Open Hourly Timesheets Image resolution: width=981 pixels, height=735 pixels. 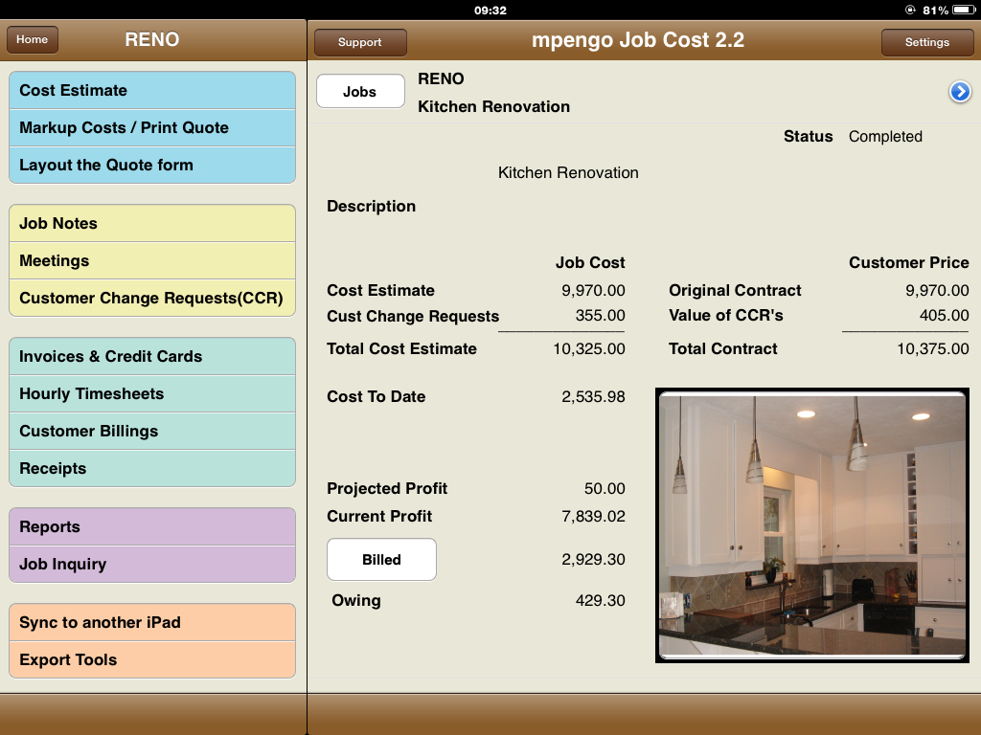[x=152, y=394]
